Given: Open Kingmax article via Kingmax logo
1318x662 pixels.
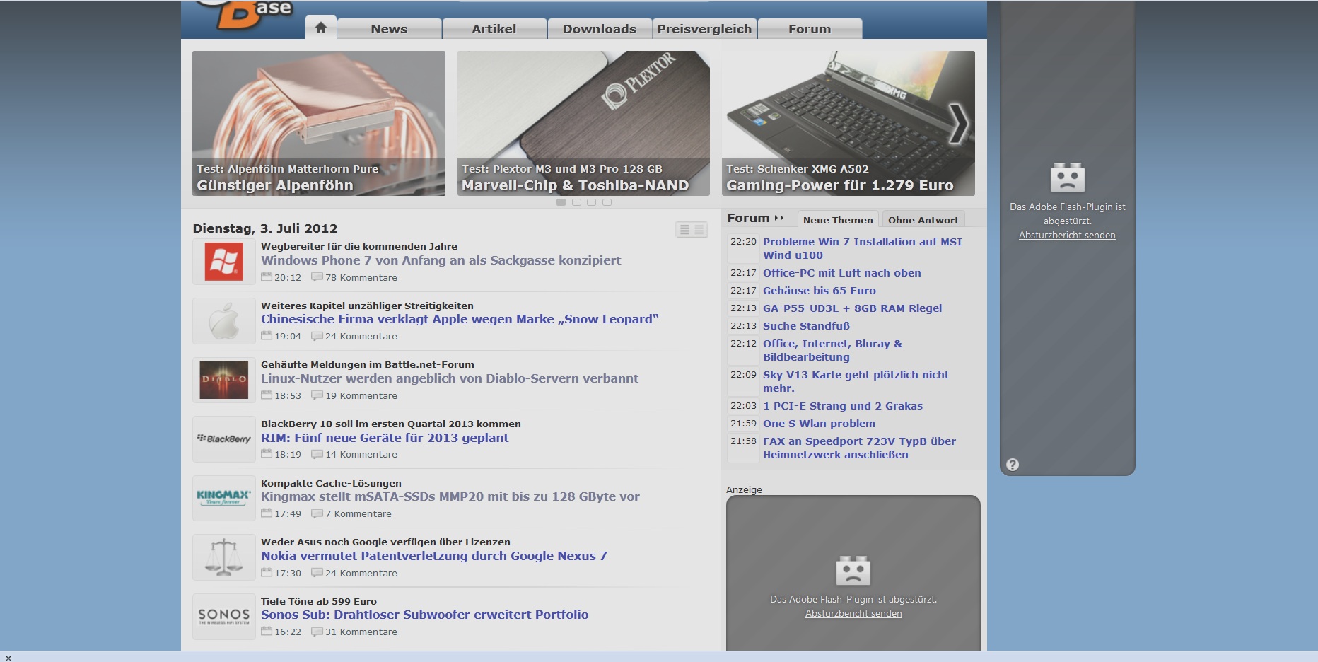Looking at the screenshot, I should (x=224, y=498).
